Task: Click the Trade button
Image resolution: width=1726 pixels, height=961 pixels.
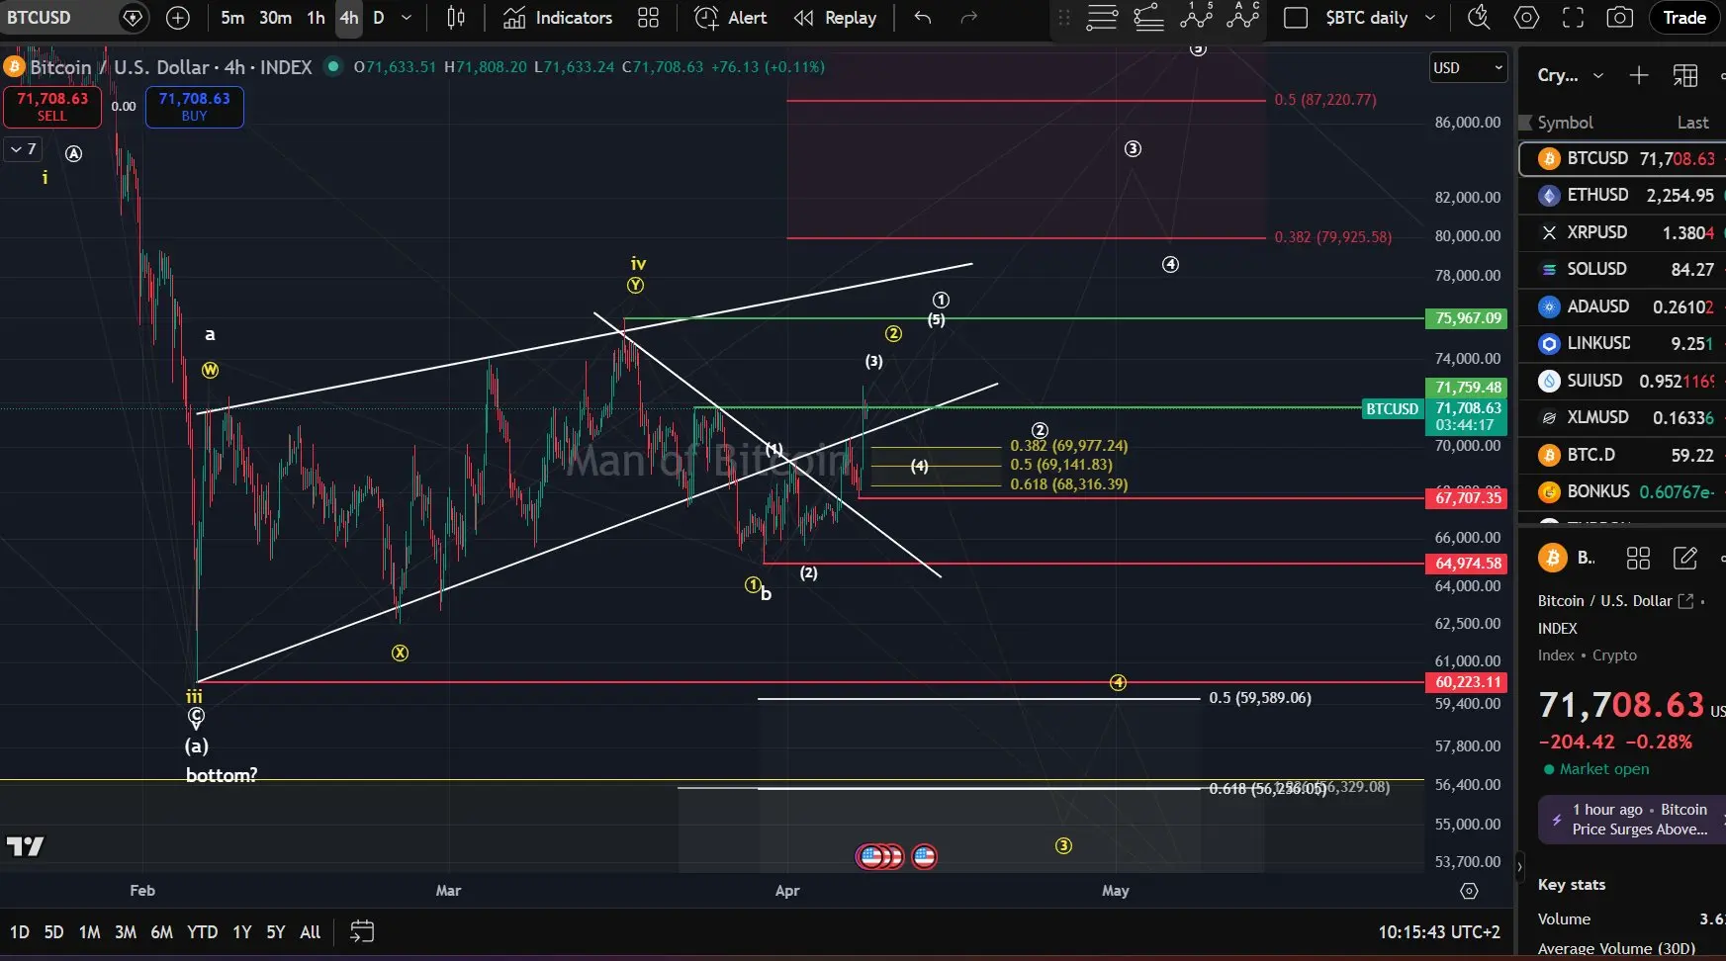Action: tap(1683, 18)
